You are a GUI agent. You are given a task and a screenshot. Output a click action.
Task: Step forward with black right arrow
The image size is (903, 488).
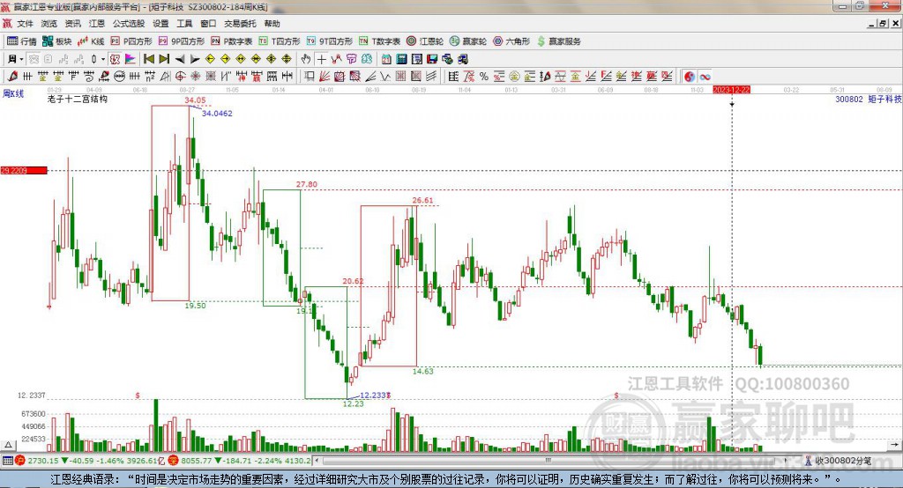(x=195, y=59)
